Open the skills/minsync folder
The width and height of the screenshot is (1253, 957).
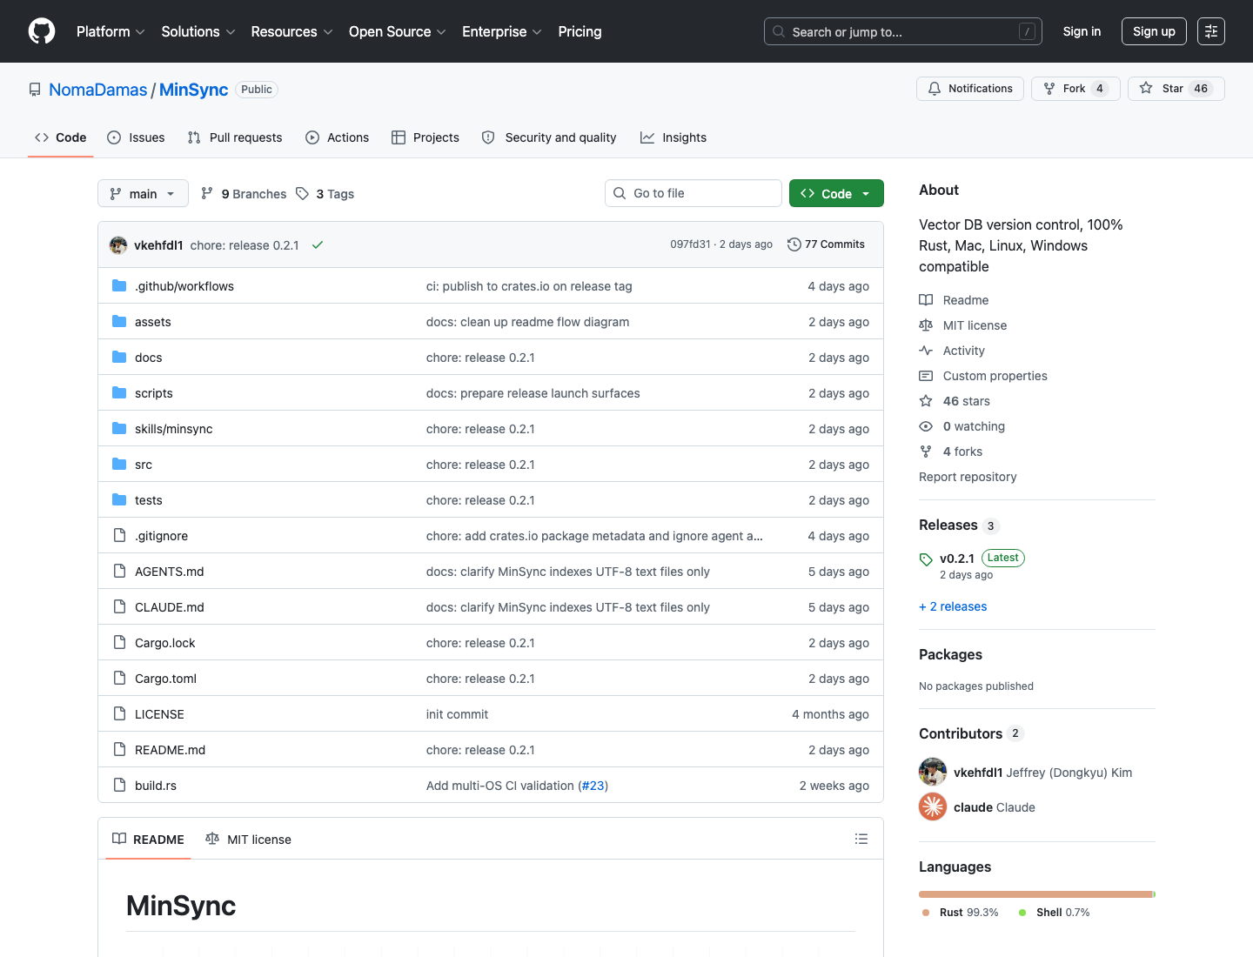[173, 429]
